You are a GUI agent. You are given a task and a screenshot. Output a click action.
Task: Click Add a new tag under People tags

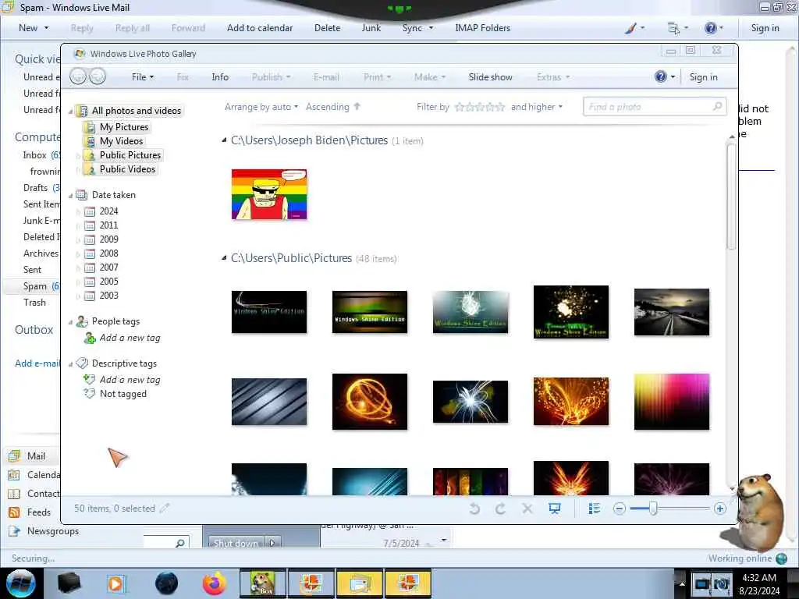(130, 338)
